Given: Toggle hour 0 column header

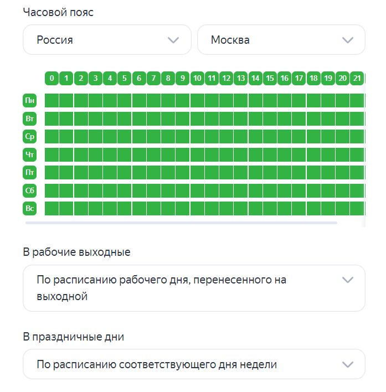Looking at the screenshot, I should tap(52, 79).
